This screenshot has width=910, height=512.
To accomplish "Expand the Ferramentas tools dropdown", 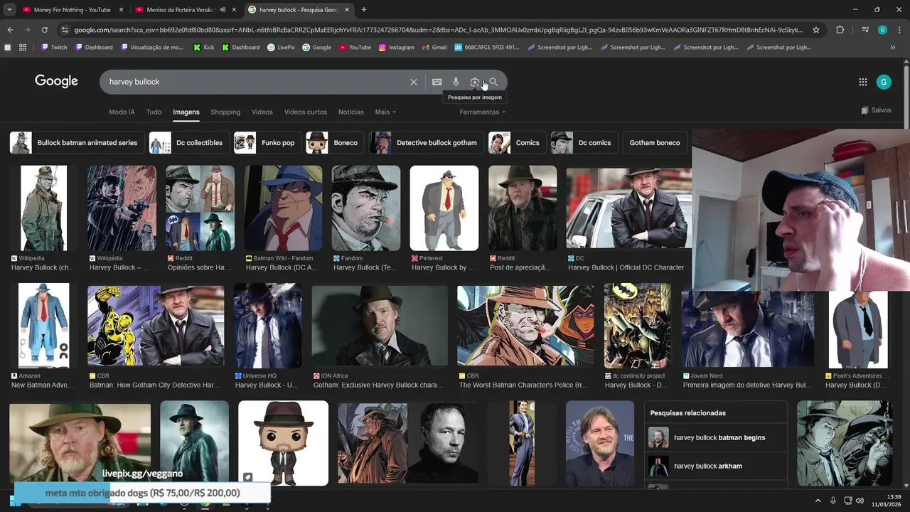I will (483, 112).
